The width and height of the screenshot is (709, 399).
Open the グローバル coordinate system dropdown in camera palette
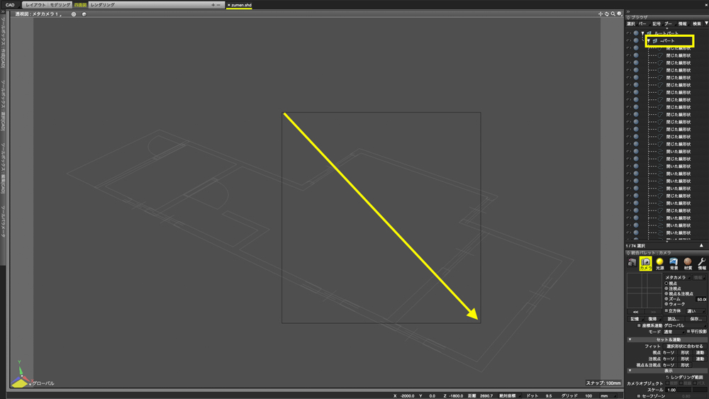(684, 325)
